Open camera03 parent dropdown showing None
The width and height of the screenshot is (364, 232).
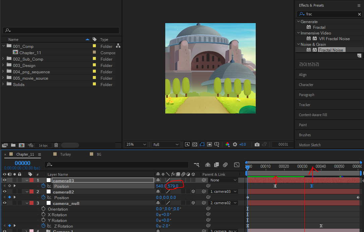pyautogui.click(x=223, y=180)
